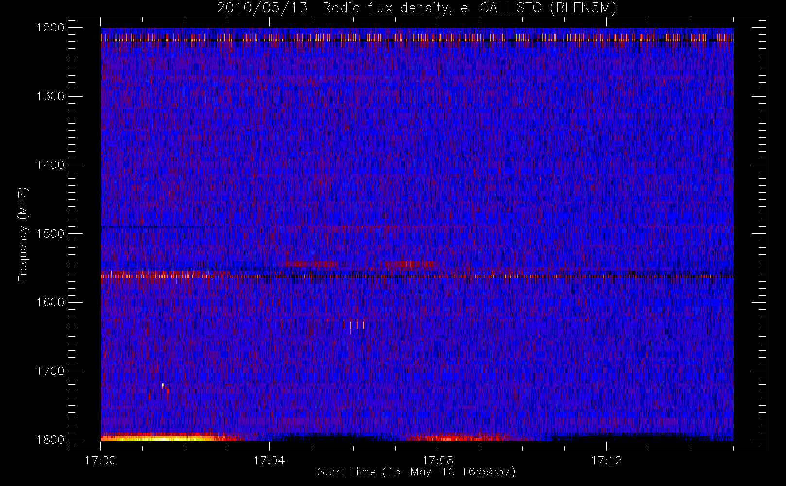Click the 17:08 time tick label
786x486 pixels.
(438, 460)
